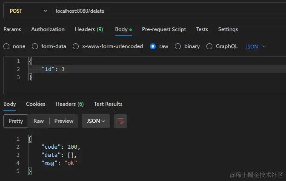Open the request Headers (9) tab
Image resolution: width=286 pixels, height=181 pixels.
pos(89,29)
